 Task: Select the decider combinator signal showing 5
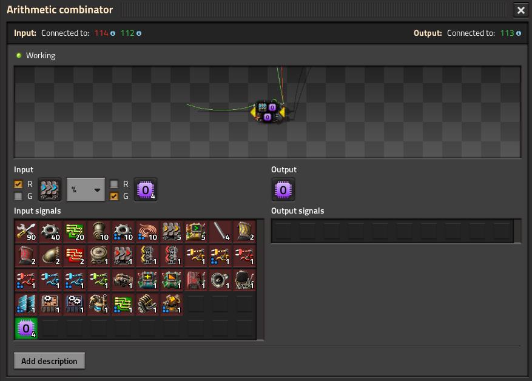[x=197, y=232]
